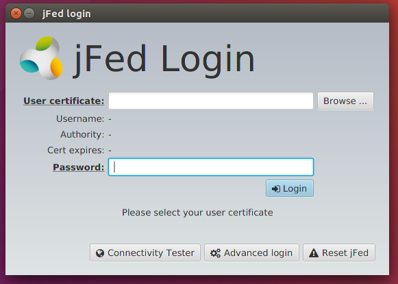Open the Browse ... file chooser
398x284 pixels.
(345, 101)
